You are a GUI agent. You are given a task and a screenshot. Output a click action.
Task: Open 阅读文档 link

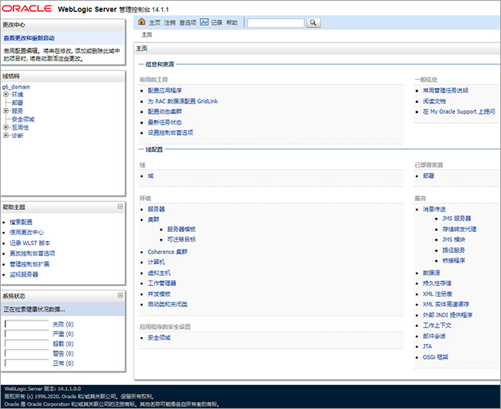[434, 101]
